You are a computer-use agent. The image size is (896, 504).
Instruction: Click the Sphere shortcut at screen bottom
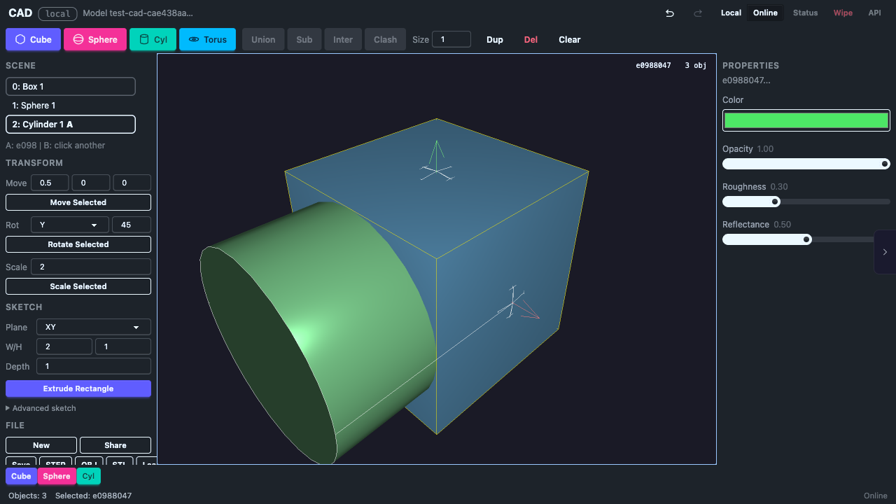click(x=57, y=476)
